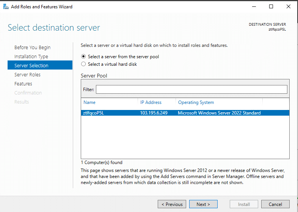Switch to the Features step

click(x=23, y=84)
